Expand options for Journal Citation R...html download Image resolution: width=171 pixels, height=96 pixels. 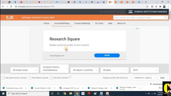tap(55, 88)
